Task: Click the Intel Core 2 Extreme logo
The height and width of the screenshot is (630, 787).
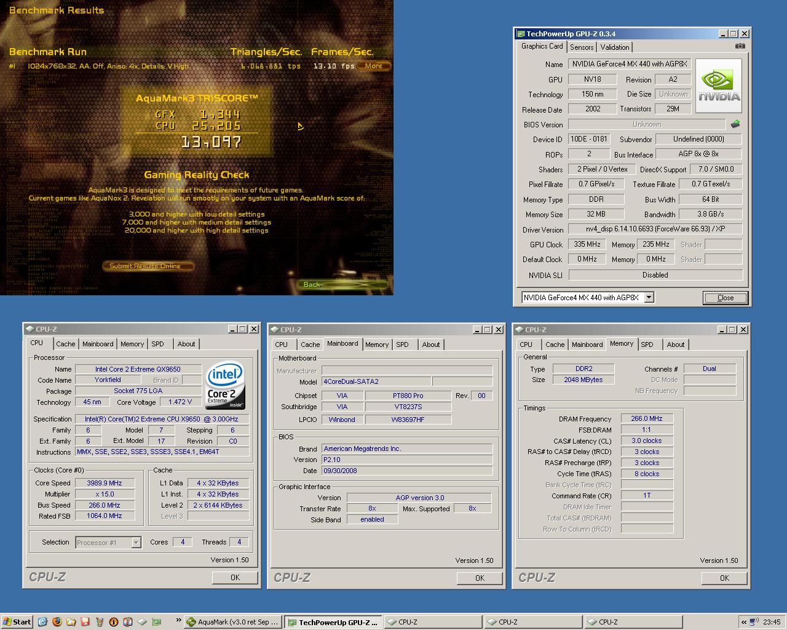Action: tap(225, 386)
